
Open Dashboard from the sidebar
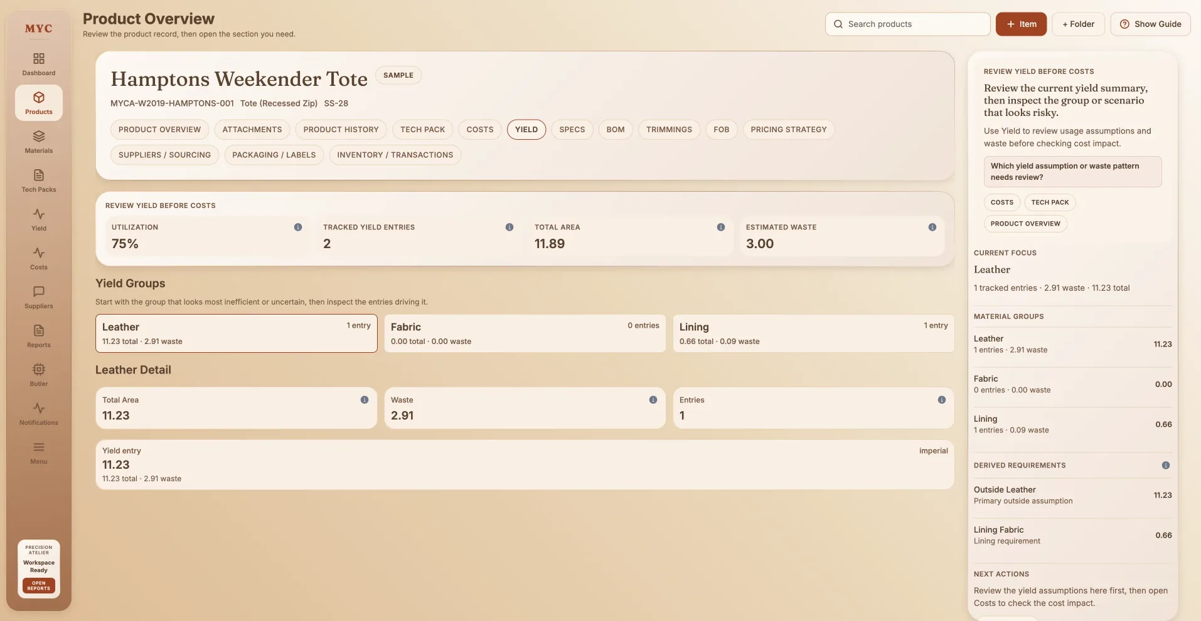(x=39, y=64)
